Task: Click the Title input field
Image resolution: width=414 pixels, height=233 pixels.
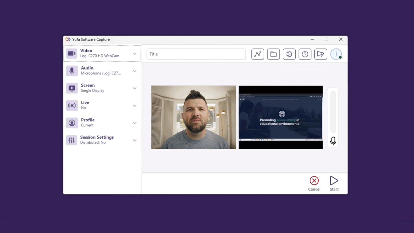Action: coord(196,54)
